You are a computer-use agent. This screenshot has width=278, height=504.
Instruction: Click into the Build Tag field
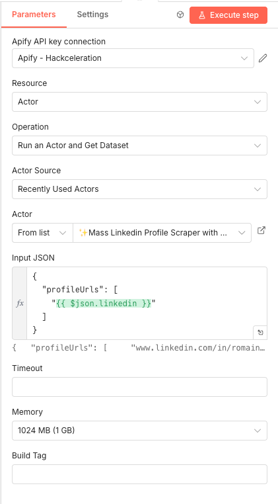coord(139,474)
